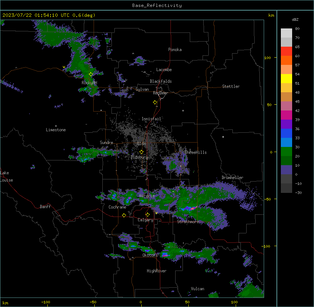
Task: Pick the bright yellow 54-51 dBZ legend swatch
Action: point(286,79)
